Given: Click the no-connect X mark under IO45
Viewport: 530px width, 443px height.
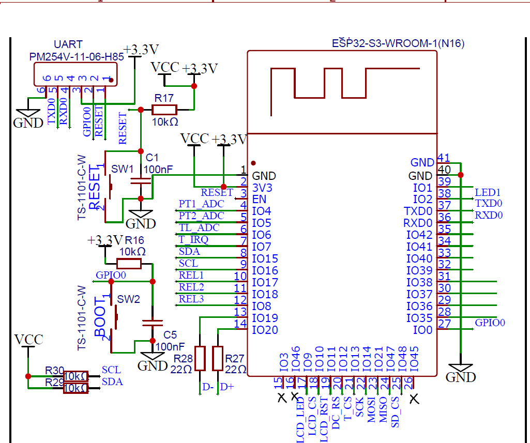Looking at the screenshot, I should [x=413, y=399].
